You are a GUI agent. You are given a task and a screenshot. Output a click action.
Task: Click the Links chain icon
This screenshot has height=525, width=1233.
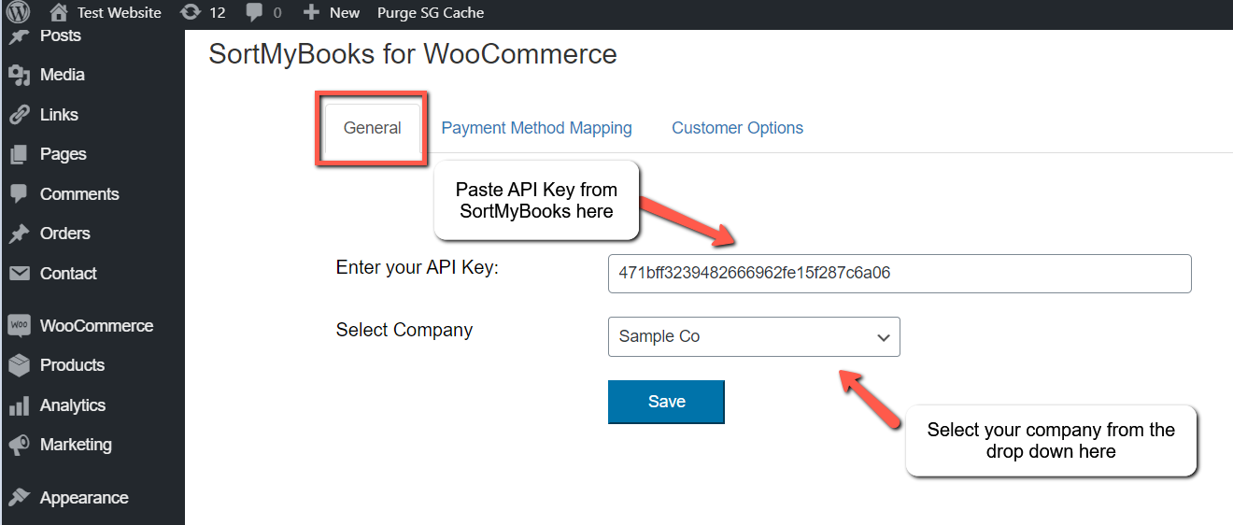[19, 115]
